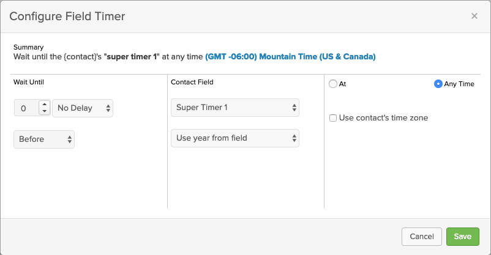Viewport: 491px width, 255px height.
Task: Click the Contact Field column heading
Action: [192, 82]
